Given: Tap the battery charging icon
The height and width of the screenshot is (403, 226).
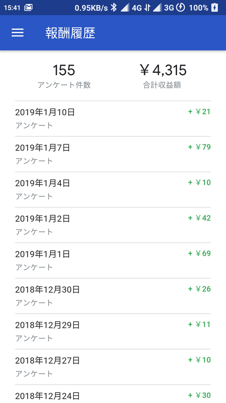Looking at the screenshot, I should (x=215, y=8).
